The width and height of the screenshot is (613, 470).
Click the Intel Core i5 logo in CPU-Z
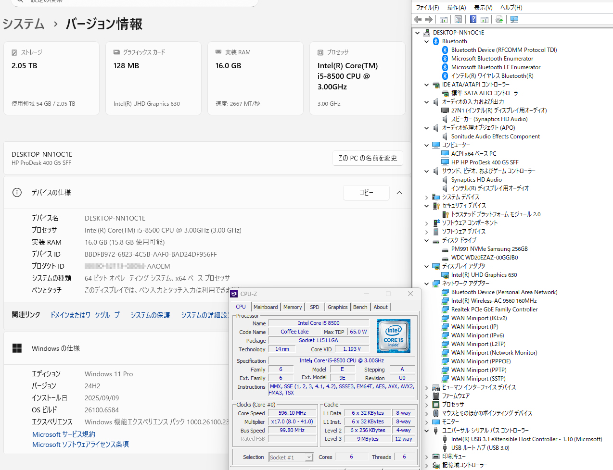click(x=394, y=336)
